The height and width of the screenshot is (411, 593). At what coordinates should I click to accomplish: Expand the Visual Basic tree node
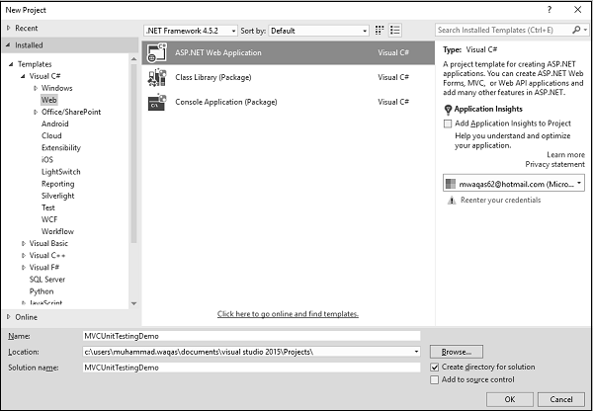(x=24, y=243)
